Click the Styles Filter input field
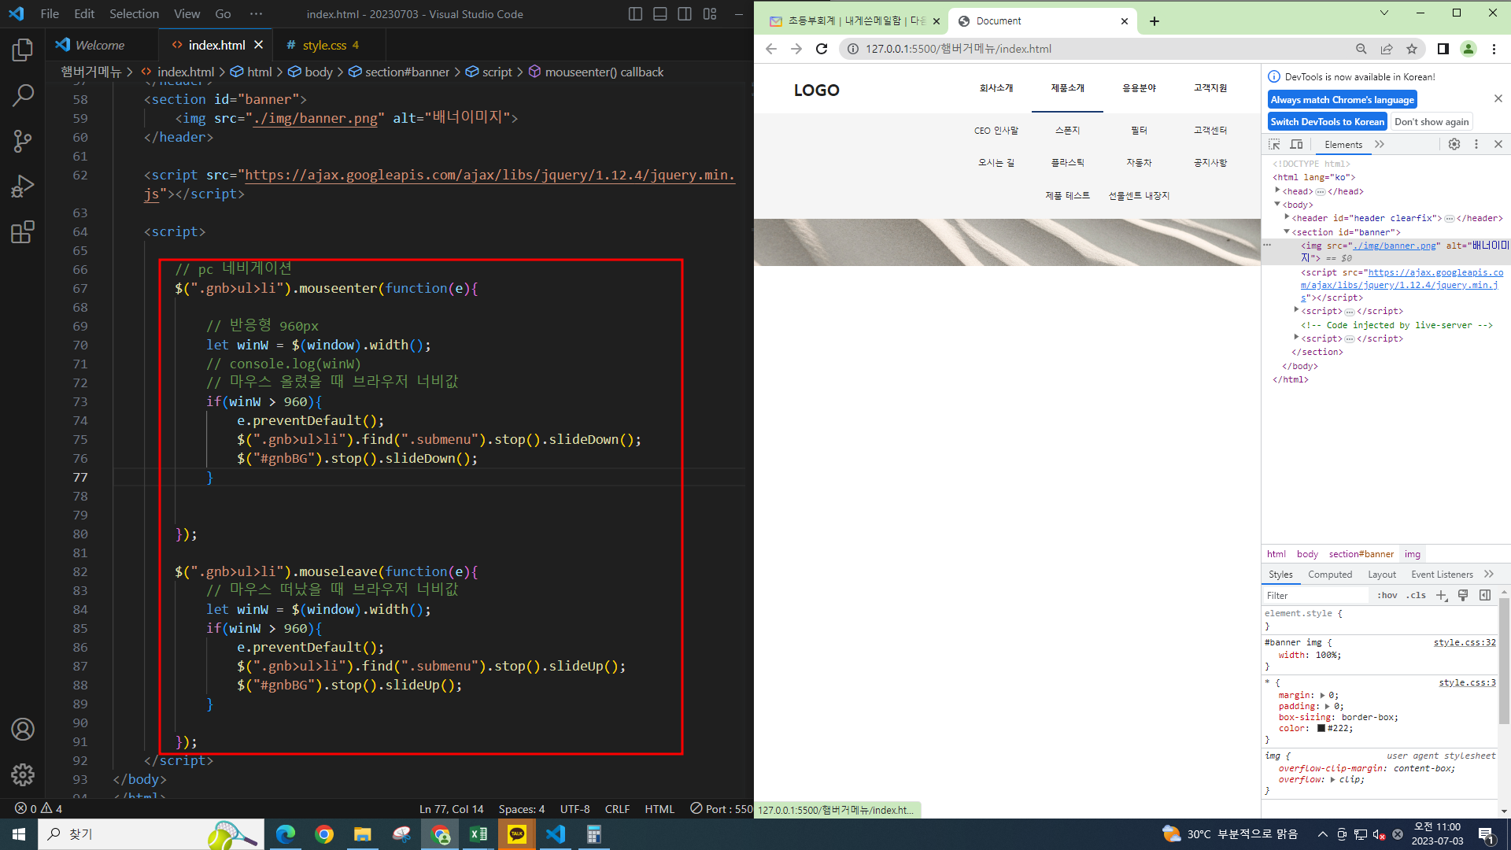The height and width of the screenshot is (850, 1511). coord(1314,596)
